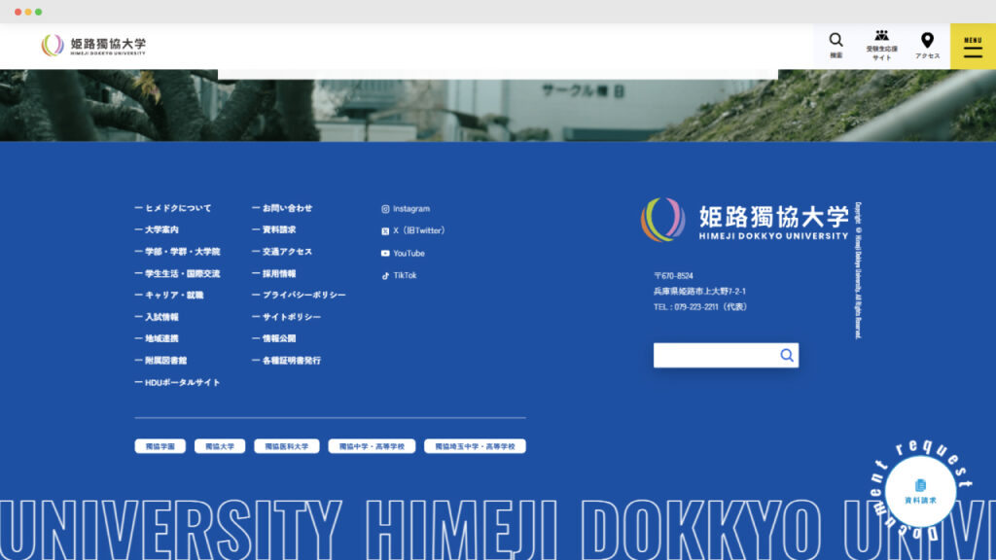Click the 獨協医科大学 pill button

[287, 446]
